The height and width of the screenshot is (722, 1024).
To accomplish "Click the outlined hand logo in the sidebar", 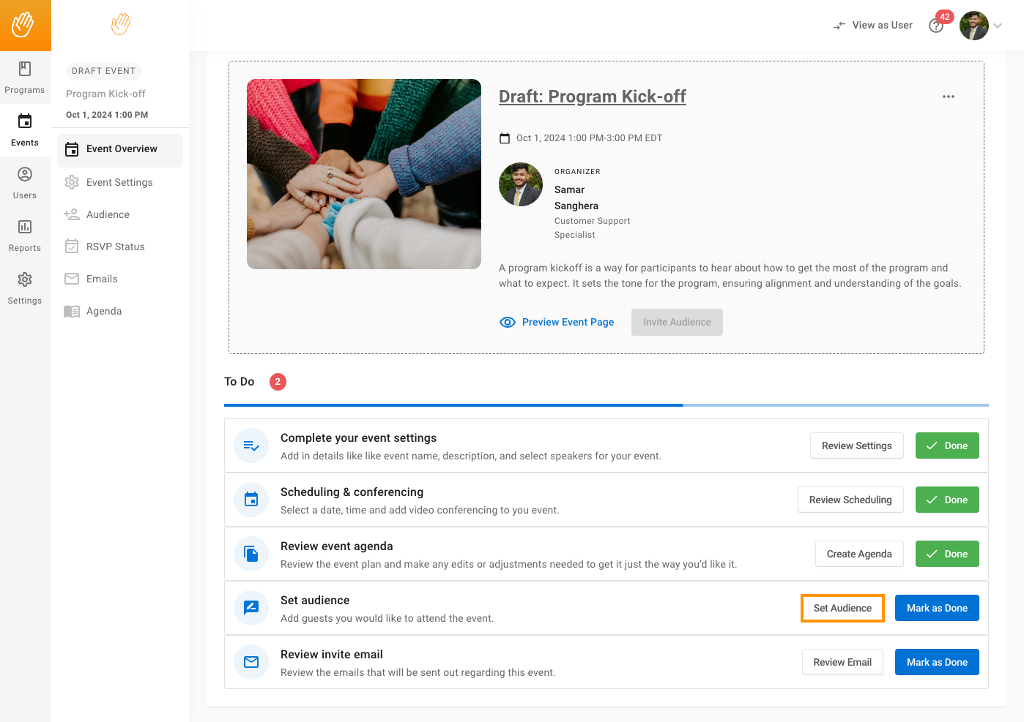I will 120,24.
